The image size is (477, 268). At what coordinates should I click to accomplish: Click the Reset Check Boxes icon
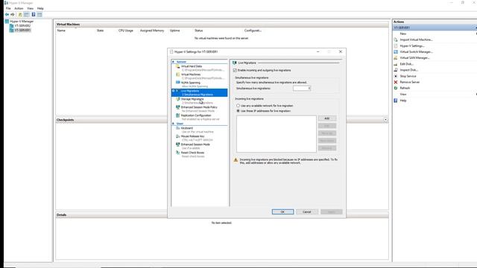pyautogui.click(x=178, y=153)
